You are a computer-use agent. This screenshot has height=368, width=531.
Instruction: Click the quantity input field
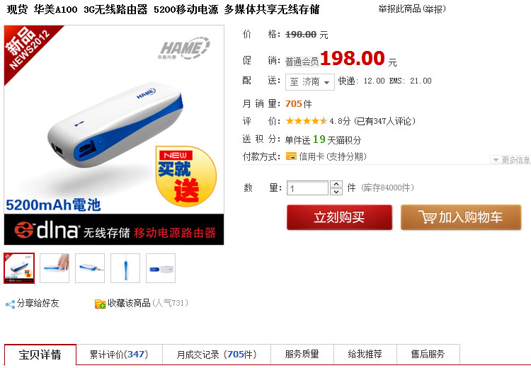click(307, 188)
